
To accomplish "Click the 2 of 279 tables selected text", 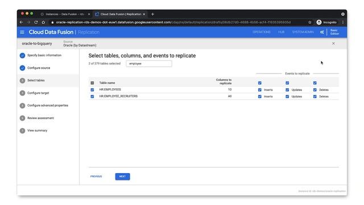I will [x=105, y=63].
